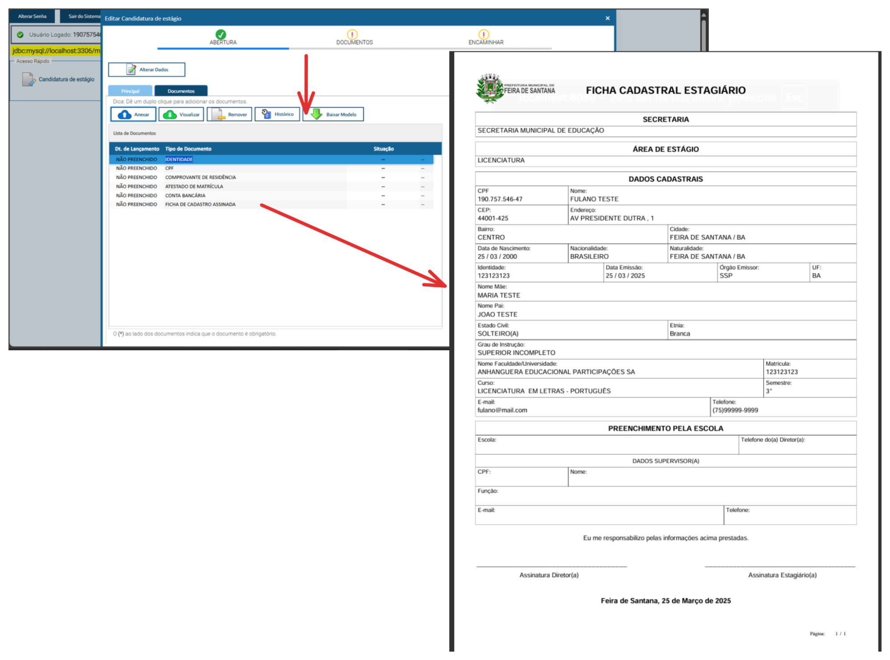This screenshot has height=660, width=890.
Task: Click the Remover document icon
Action: pyautogui.click(x=218, y=115)
